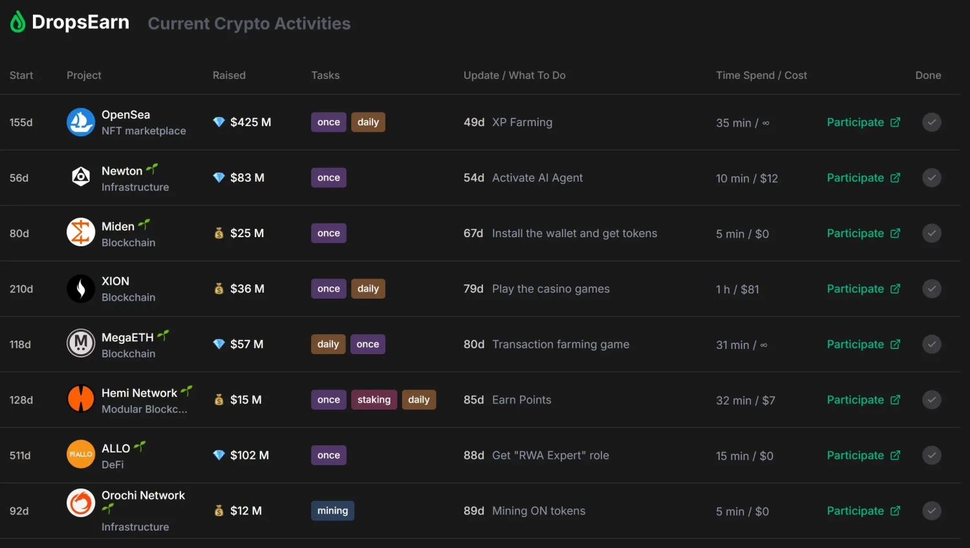Viewport: 970px width, 548px height.
Task: Sort by the Raised column header
Action: (229, 76)
